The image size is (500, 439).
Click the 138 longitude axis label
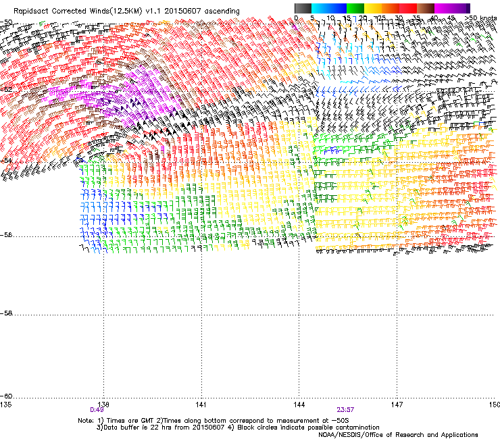[x=103, y=405]
